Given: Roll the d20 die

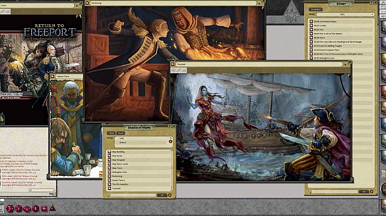Looking at the screenshot, I should (x=9, y=208).
